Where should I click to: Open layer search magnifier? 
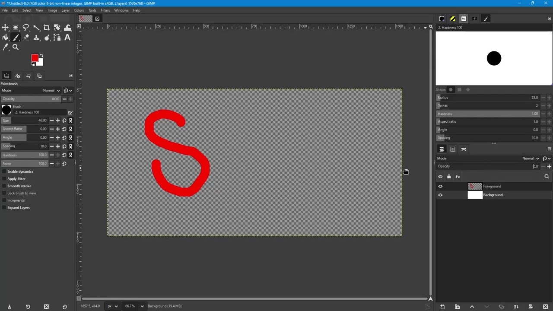pos(547,177)
